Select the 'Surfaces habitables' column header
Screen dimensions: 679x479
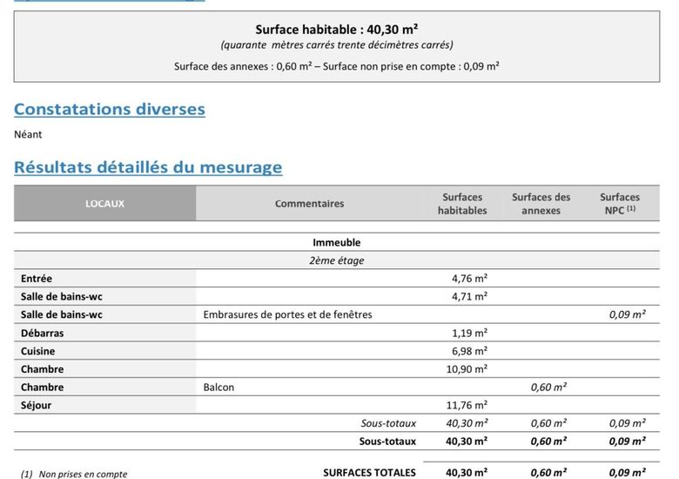pos(462,204)
